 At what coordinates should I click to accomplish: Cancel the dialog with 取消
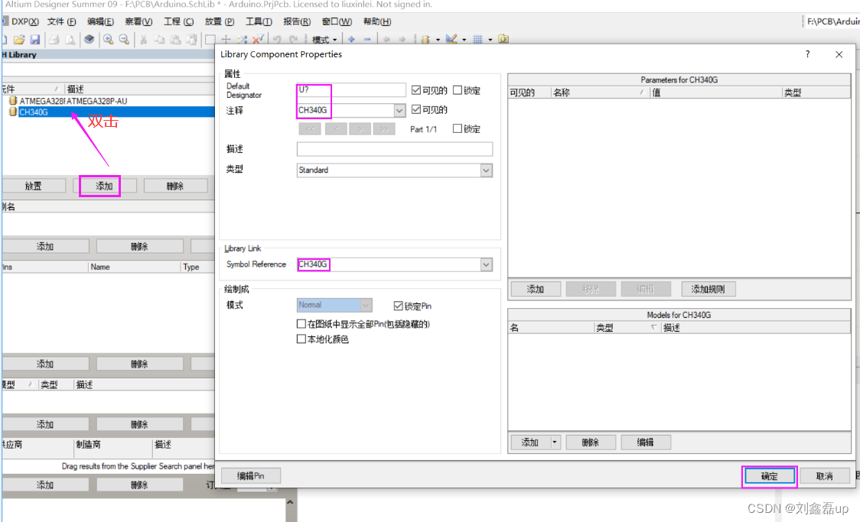(x=824, y=476)
